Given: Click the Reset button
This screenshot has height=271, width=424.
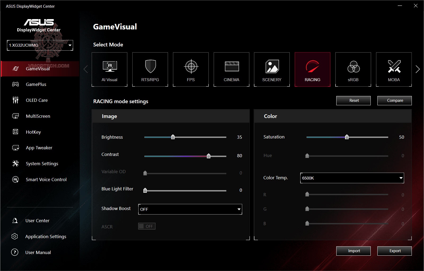Looking at the screenshot, I should point(354,100).
